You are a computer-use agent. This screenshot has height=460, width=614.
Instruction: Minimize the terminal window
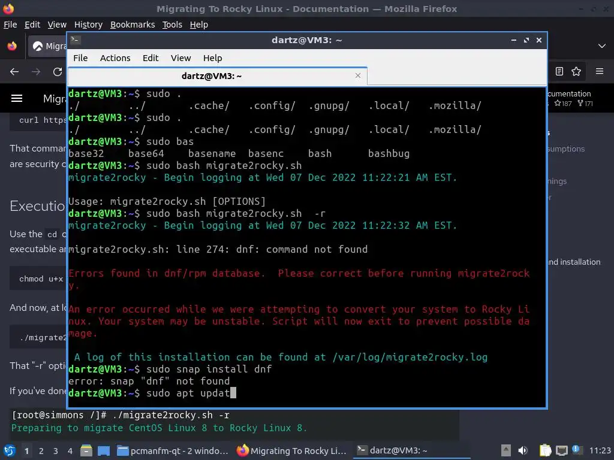[x=513, y=40]
